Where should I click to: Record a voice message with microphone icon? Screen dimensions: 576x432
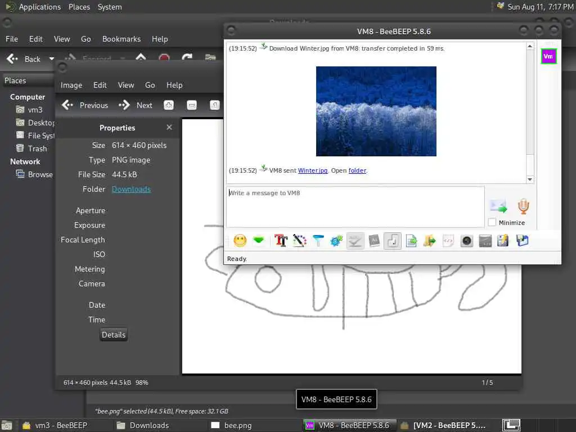(x=524, y=206)
